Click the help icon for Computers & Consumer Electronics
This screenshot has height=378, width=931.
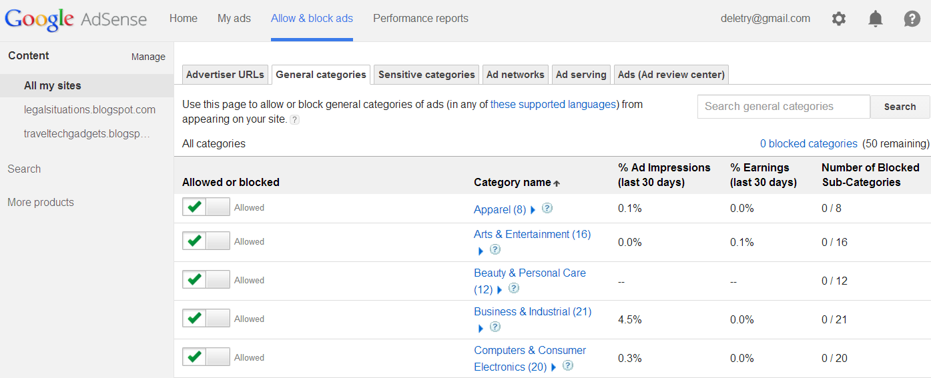click(x=568, y=365)
